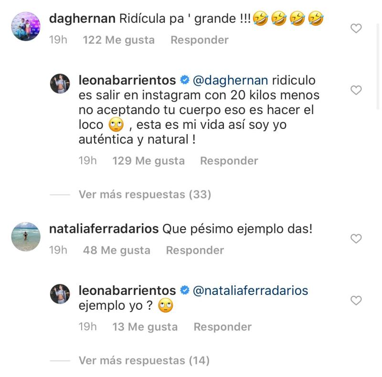Open leonabarrientos's avatar in first reply

click(60, 84)
